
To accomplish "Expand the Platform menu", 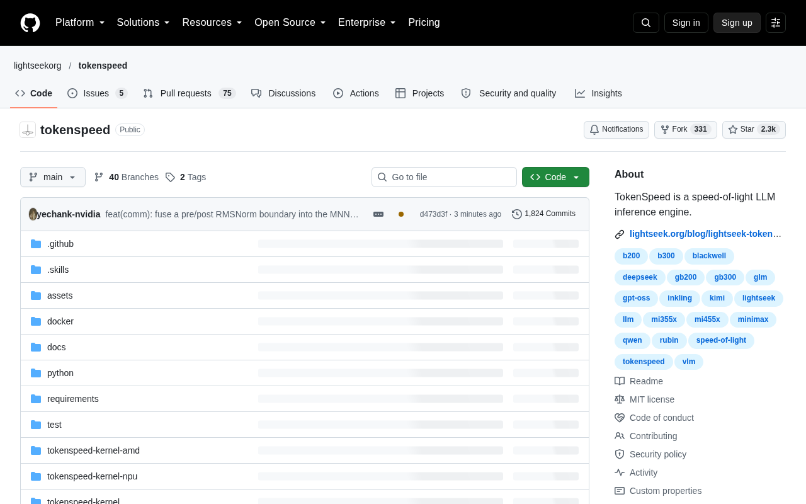I will pos(80,23).
